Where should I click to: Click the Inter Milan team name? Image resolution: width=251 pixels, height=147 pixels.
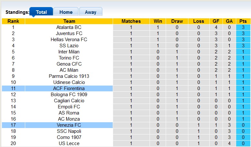[69, 52]
